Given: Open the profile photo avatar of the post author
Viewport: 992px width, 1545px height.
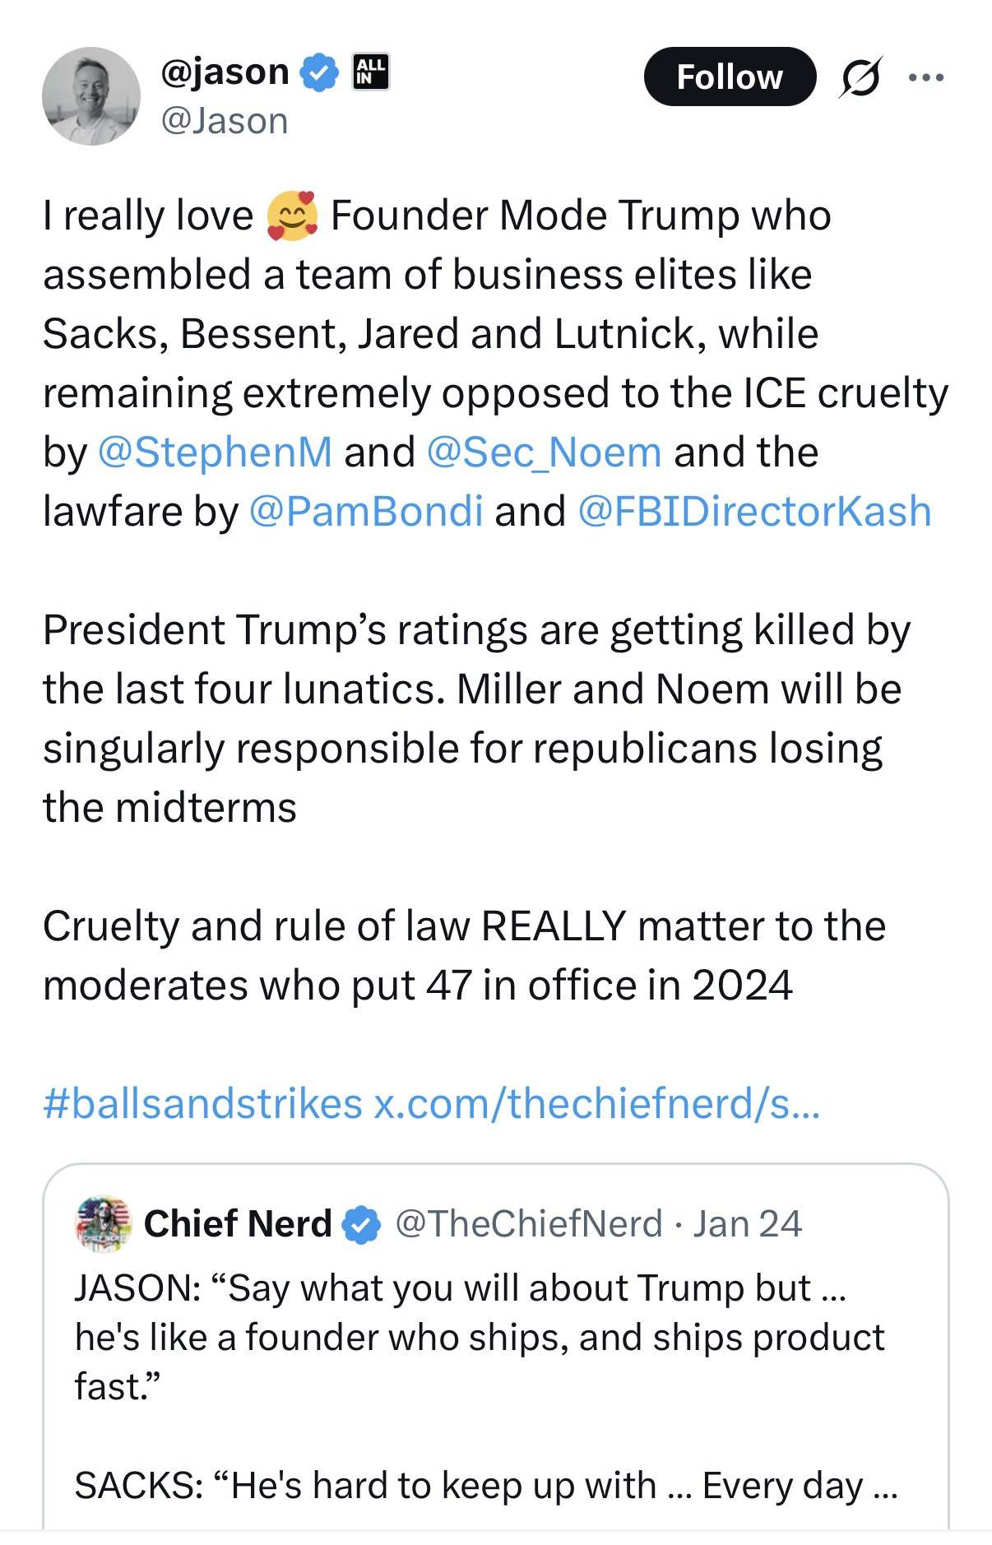Looking at the screenshot, I should [x=90, y=96].
